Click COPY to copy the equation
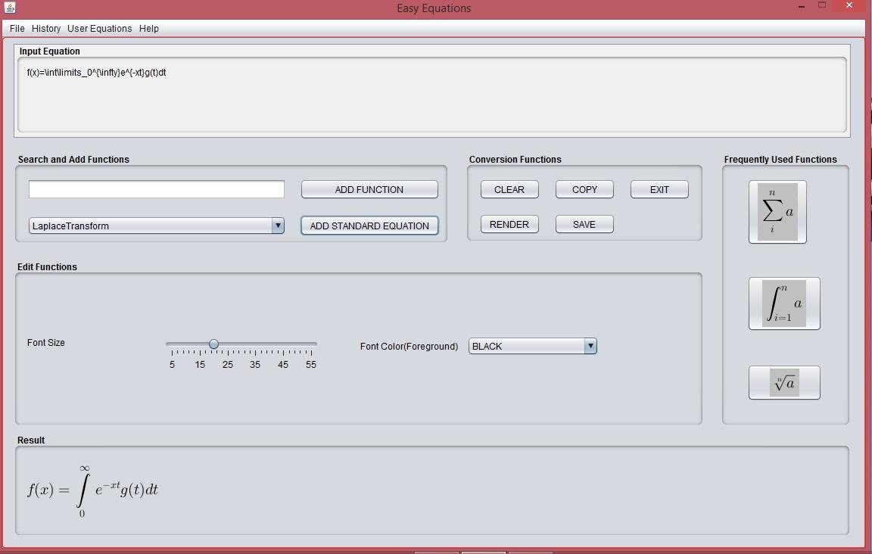The height and width of the screenshot is (554, 872). [x=584, y=188]
